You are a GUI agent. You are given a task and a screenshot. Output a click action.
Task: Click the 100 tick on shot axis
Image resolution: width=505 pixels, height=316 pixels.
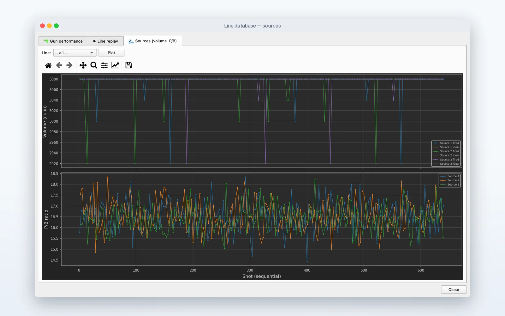coord(136,270)
